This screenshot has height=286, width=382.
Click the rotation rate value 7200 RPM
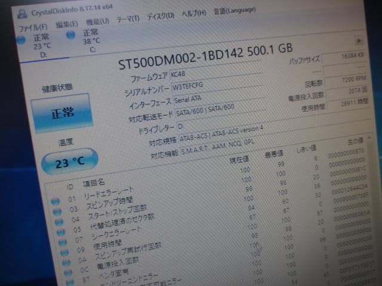(x=346, y=80)
